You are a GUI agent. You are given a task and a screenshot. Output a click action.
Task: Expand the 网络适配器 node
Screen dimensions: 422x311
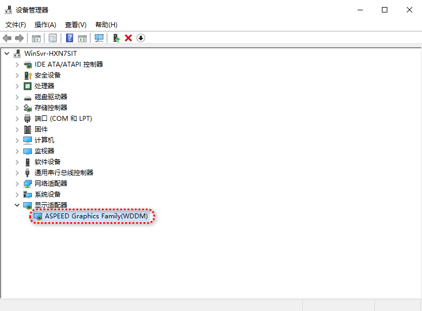(x=17, y=184)
